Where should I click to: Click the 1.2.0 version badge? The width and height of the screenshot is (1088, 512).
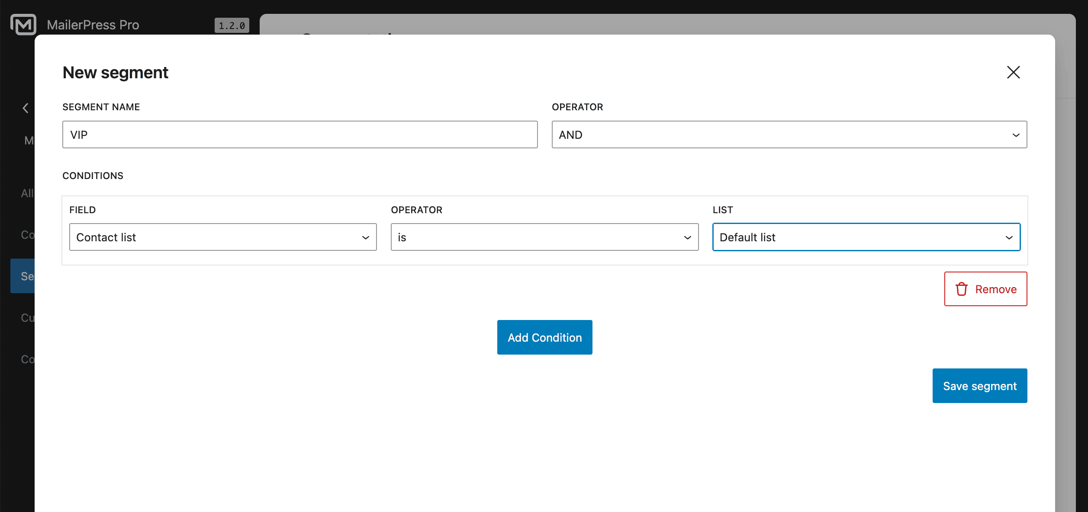click(232, 26)
